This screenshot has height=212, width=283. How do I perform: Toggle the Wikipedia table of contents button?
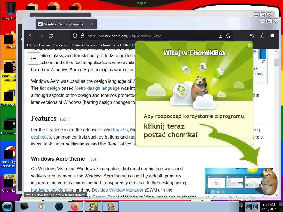pos(33,59)
